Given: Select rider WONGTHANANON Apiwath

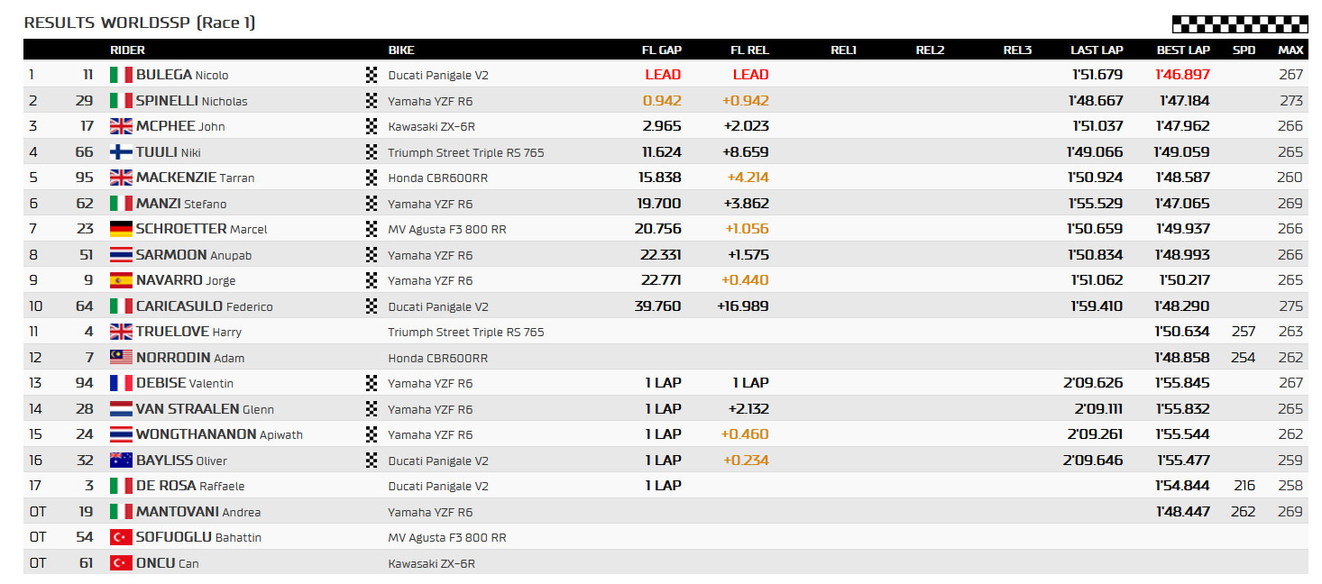Looking at the screenshot, I should coord(219,434).
